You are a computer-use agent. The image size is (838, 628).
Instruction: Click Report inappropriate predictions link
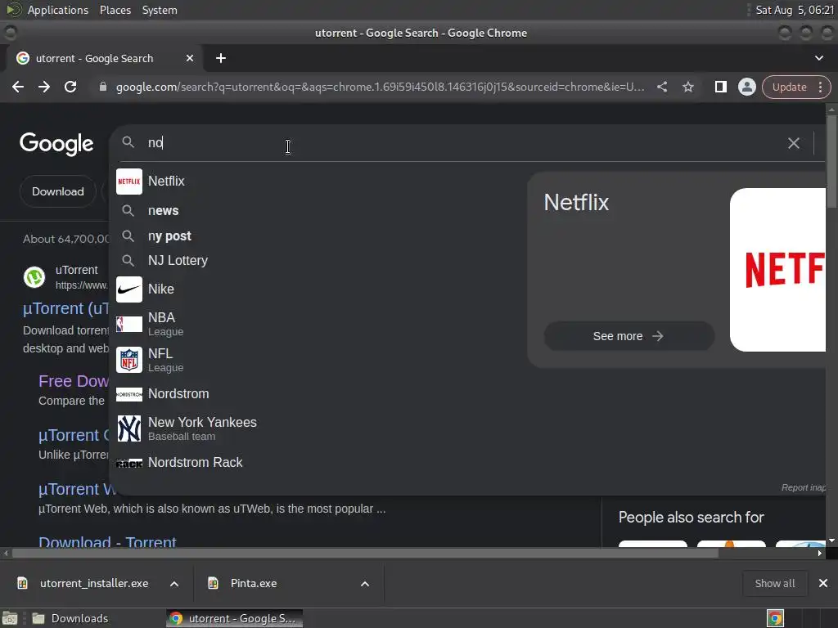coord(804,487)
